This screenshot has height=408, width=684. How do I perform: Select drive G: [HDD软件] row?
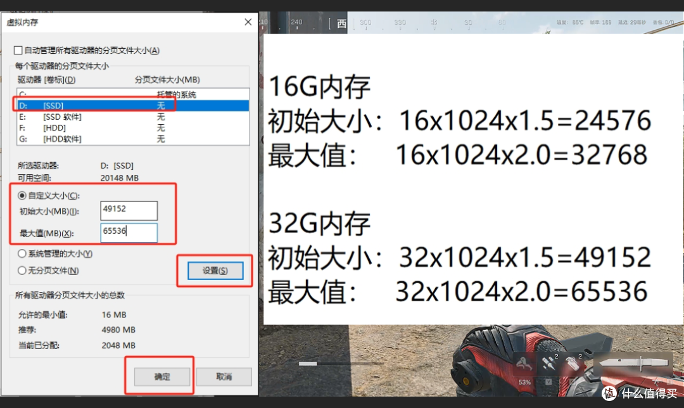pos(133,139)
